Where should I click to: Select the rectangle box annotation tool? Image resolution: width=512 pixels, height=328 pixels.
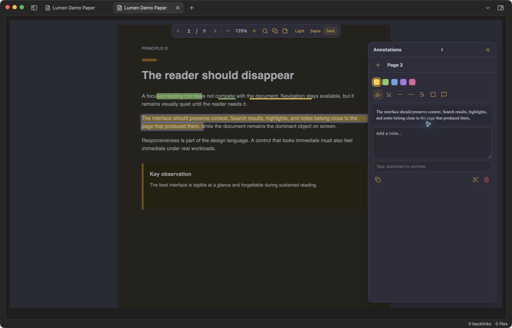433,94
